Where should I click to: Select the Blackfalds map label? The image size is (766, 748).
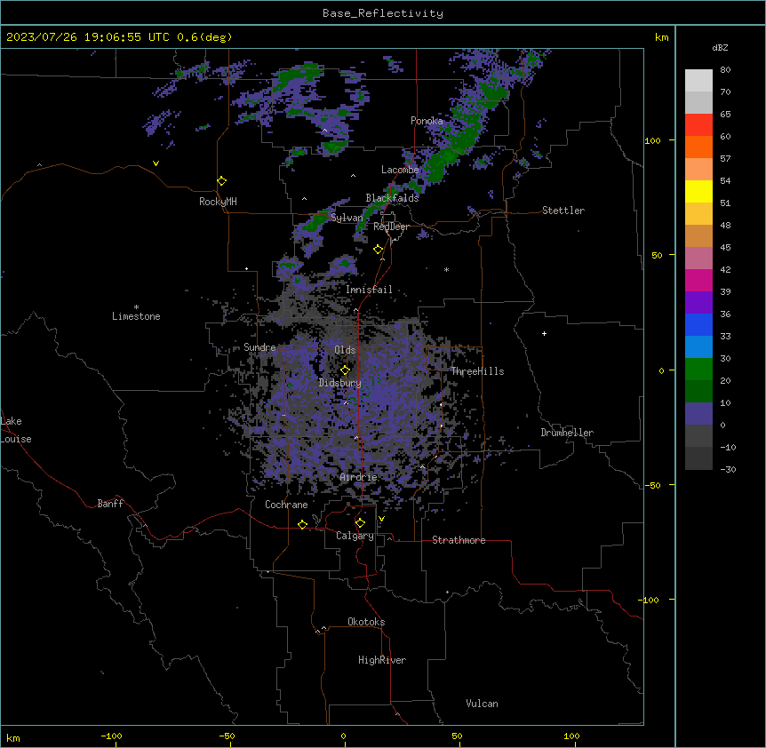(392, 198)
